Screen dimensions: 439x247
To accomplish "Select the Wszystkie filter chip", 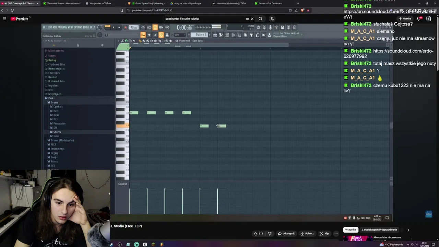I will click(x=351, y=230).
